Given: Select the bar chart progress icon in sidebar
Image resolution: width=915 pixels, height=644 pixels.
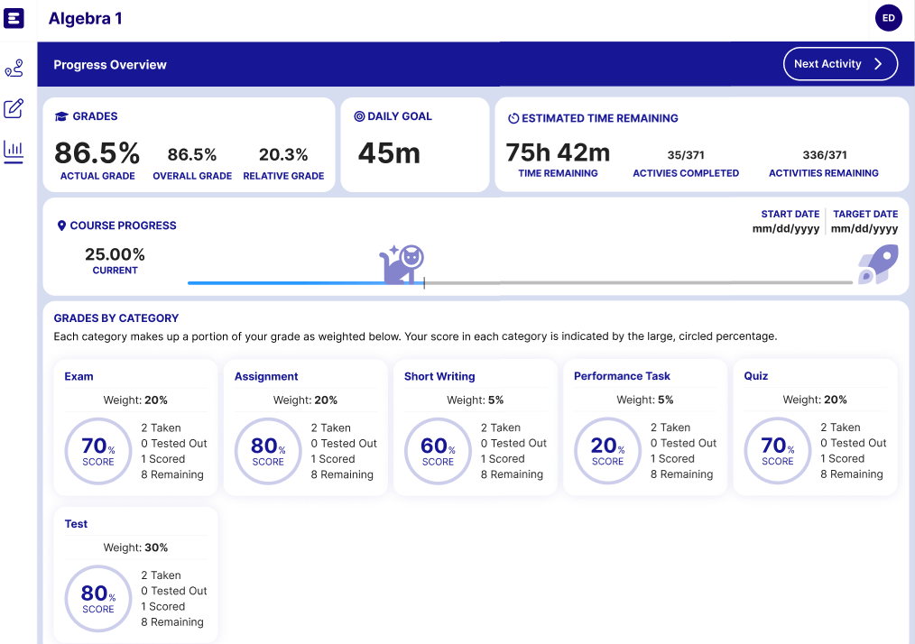Looking at the screenshot, I should tap(14, 151).
